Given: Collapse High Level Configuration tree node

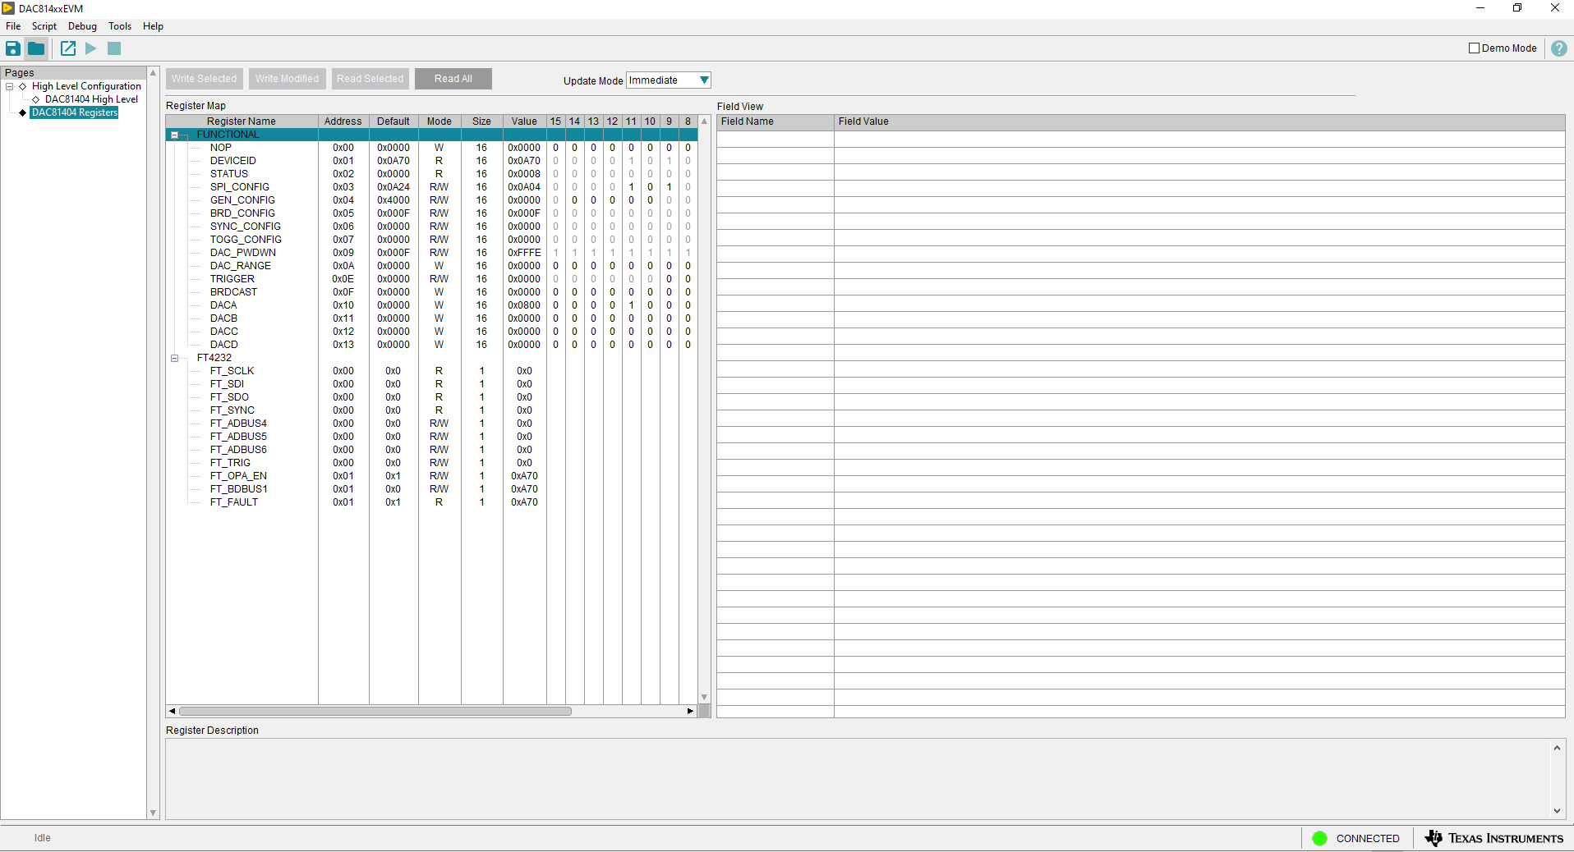Looking at the screenshot, I should (10, 86).
